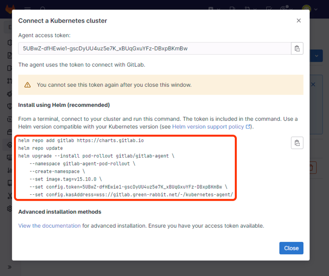Open the blue dropdown arrow behind the dialog

(317, 56)
